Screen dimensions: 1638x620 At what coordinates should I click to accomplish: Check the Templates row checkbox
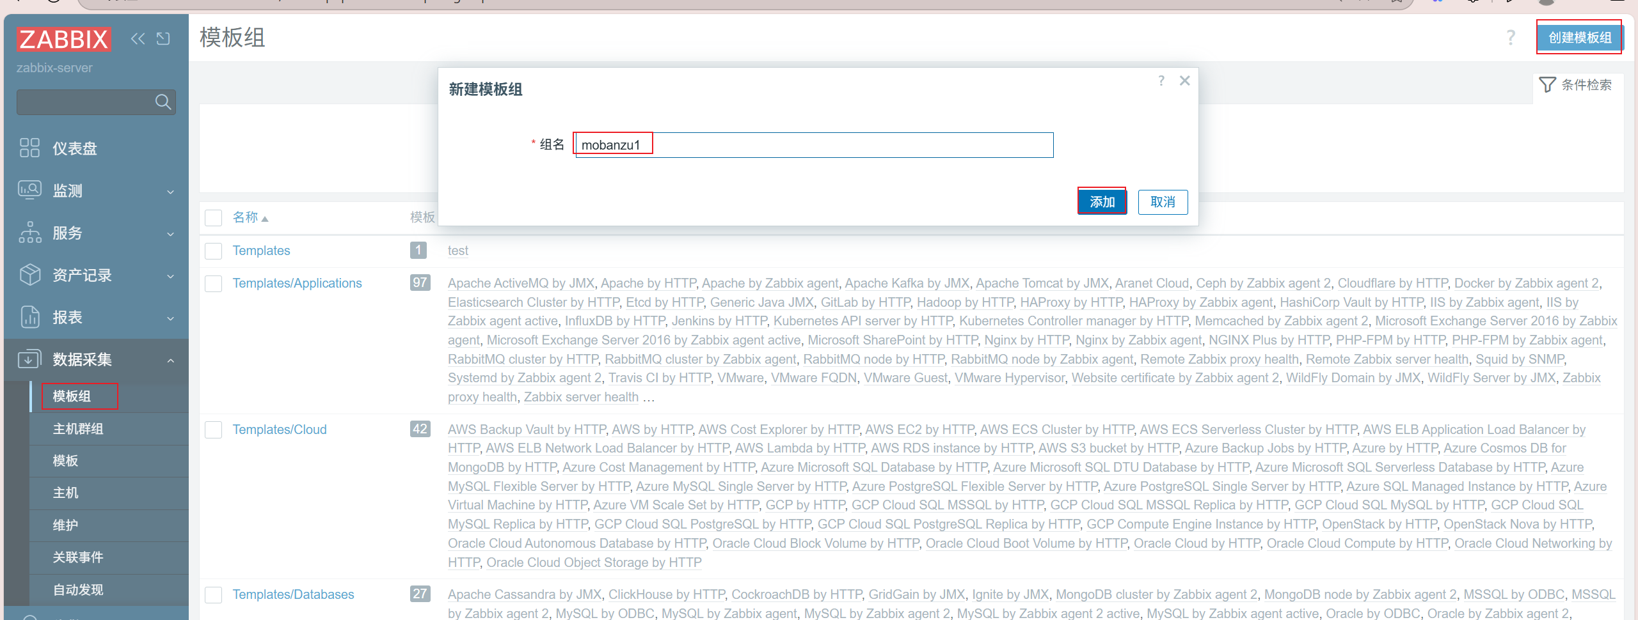213,251
